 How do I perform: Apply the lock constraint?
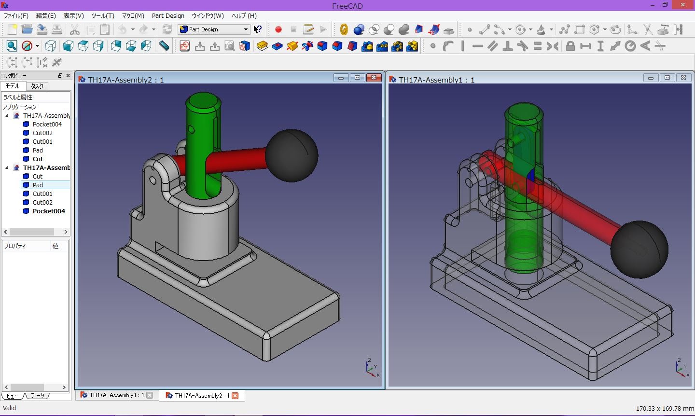coord(571,45)
